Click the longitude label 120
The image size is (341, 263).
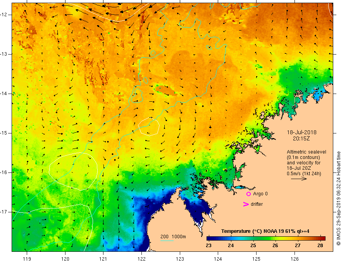65,259
